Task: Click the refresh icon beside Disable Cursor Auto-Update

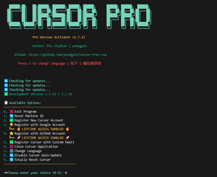Action: pos(11,155)
